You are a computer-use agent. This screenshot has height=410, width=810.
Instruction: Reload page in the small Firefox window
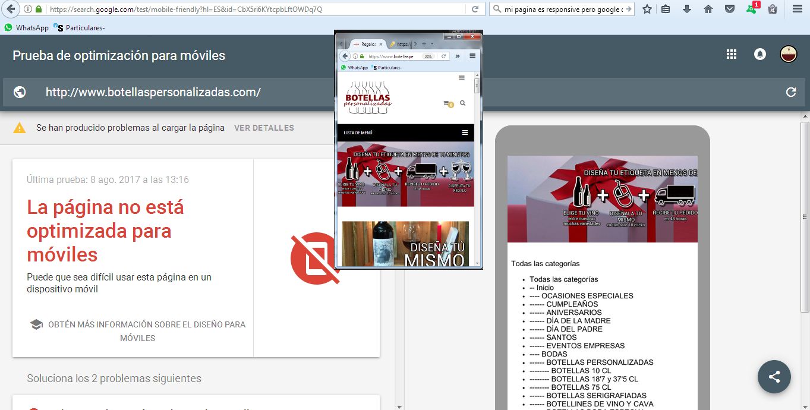(x=443, y=56)
